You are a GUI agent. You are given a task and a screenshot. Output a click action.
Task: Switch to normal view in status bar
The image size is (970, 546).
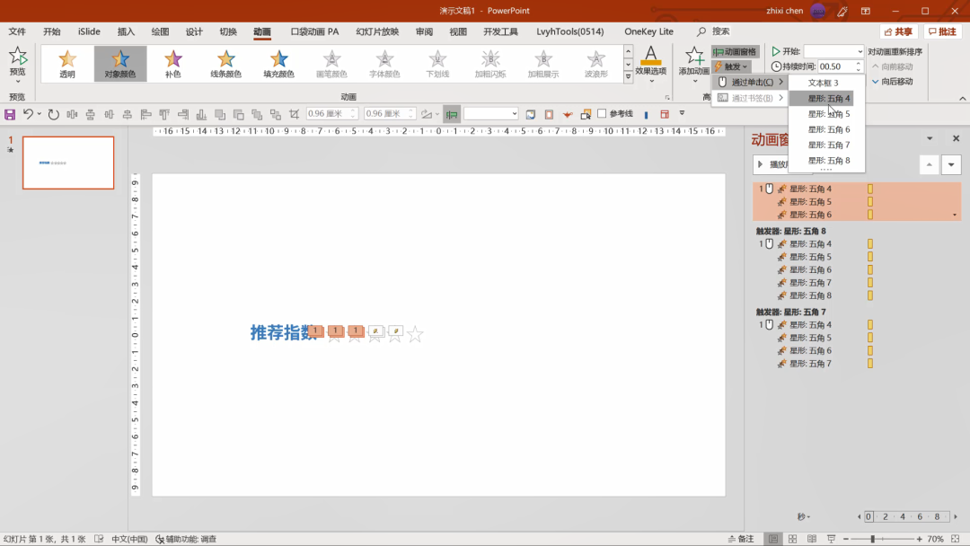point(772,539)
